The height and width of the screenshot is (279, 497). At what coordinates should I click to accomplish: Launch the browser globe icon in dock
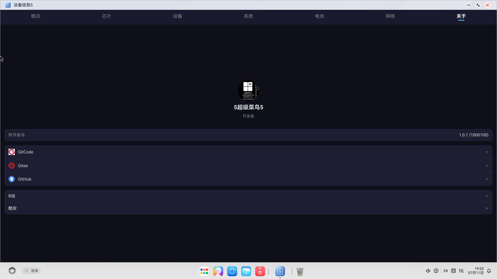pos(232,271)
